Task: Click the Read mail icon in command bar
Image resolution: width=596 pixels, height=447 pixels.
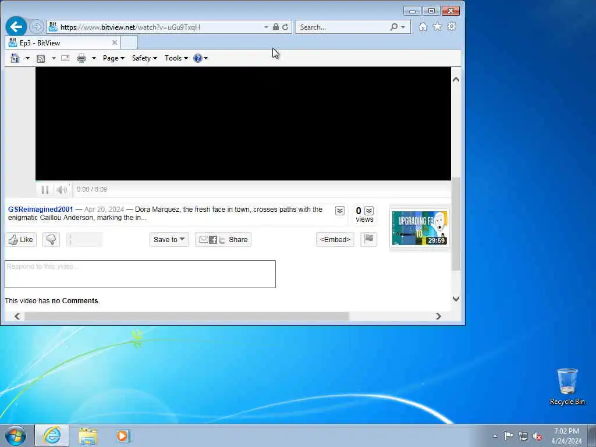Action: 65,58
